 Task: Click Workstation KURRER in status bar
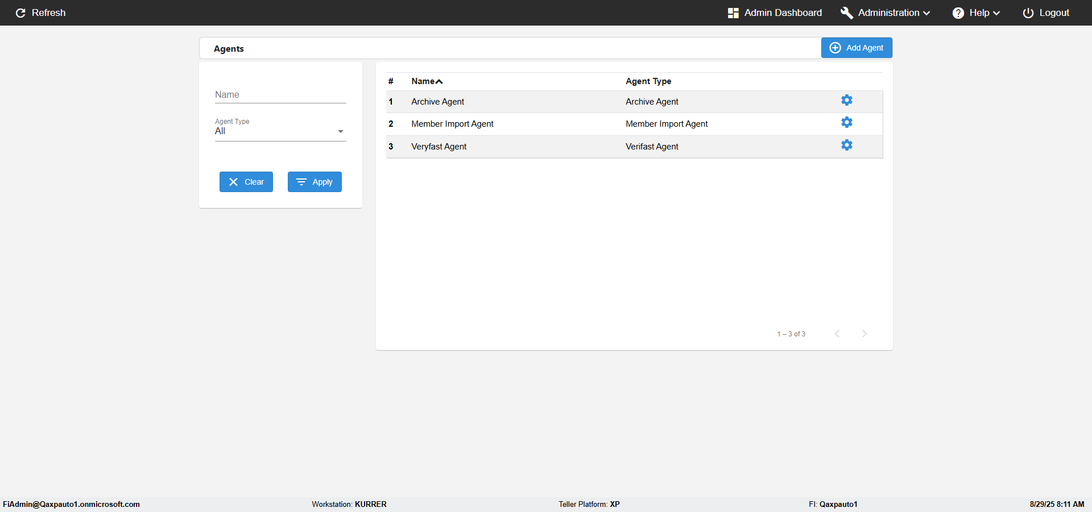[349, 504]
